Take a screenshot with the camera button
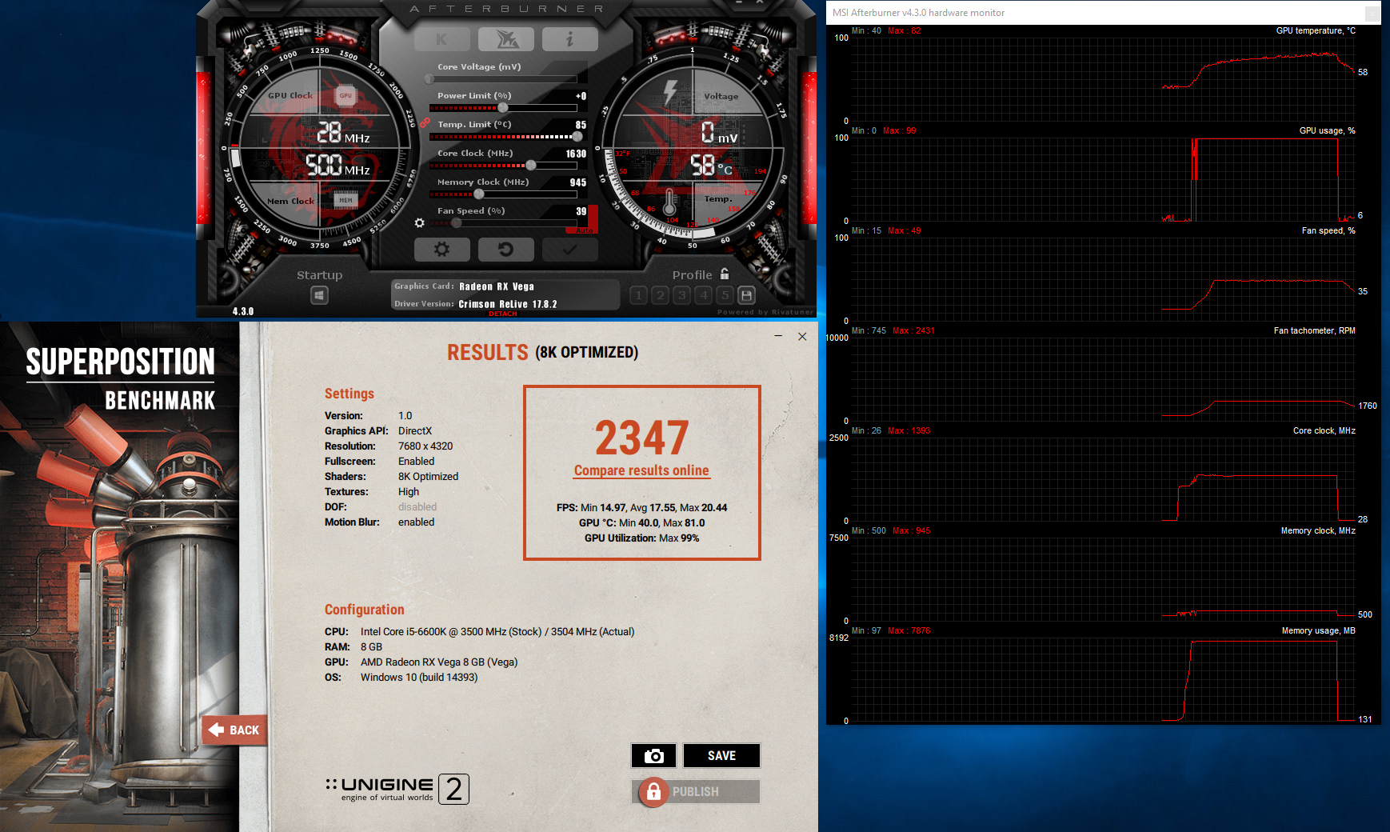Screen dimensions: 1390x832 click(x=654, y=756)
